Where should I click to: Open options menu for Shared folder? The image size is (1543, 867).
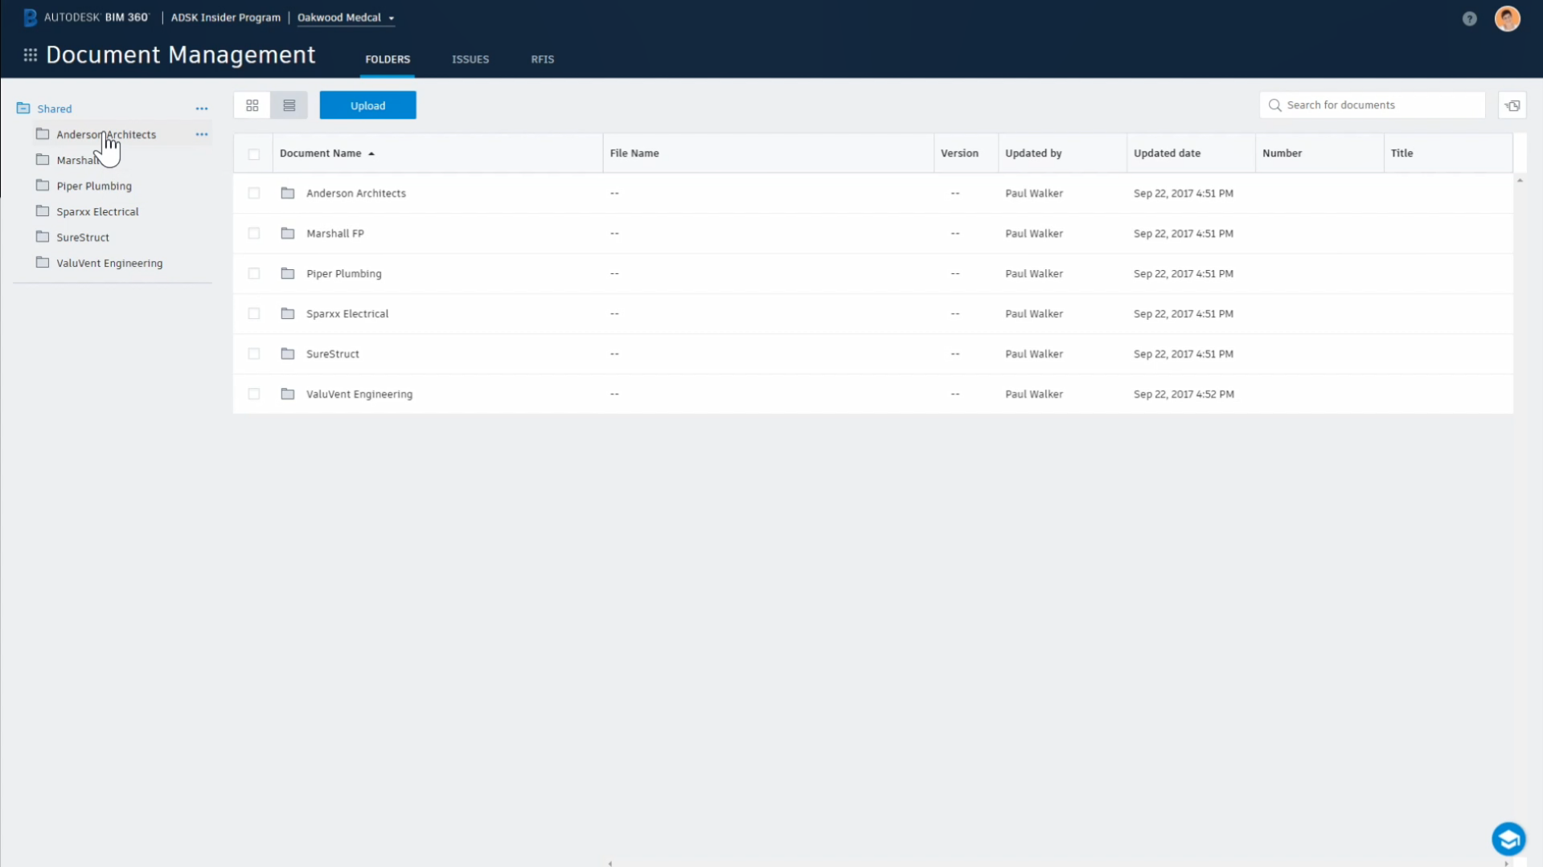pyautogui.click(x=201, y=108)
